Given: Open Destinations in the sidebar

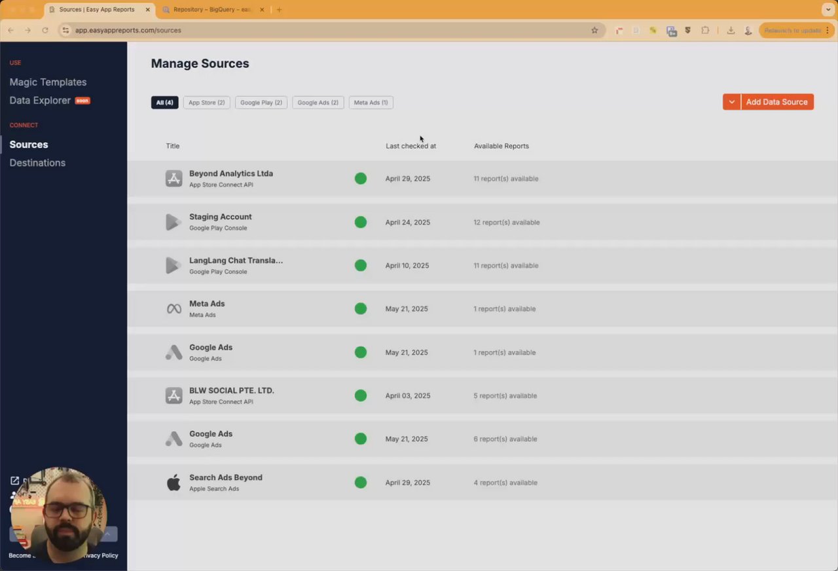Looking at the screenshot, I should tap(37, 162).
